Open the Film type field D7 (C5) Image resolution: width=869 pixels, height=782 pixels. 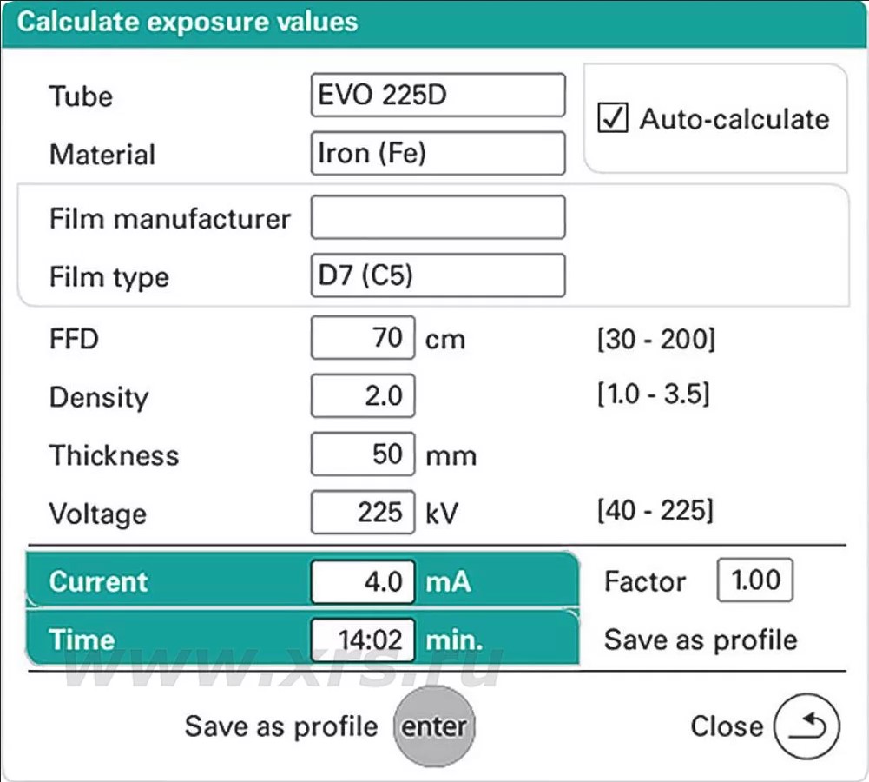438,275
